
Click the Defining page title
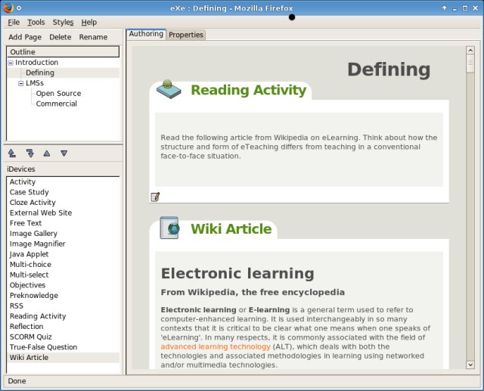389,70
